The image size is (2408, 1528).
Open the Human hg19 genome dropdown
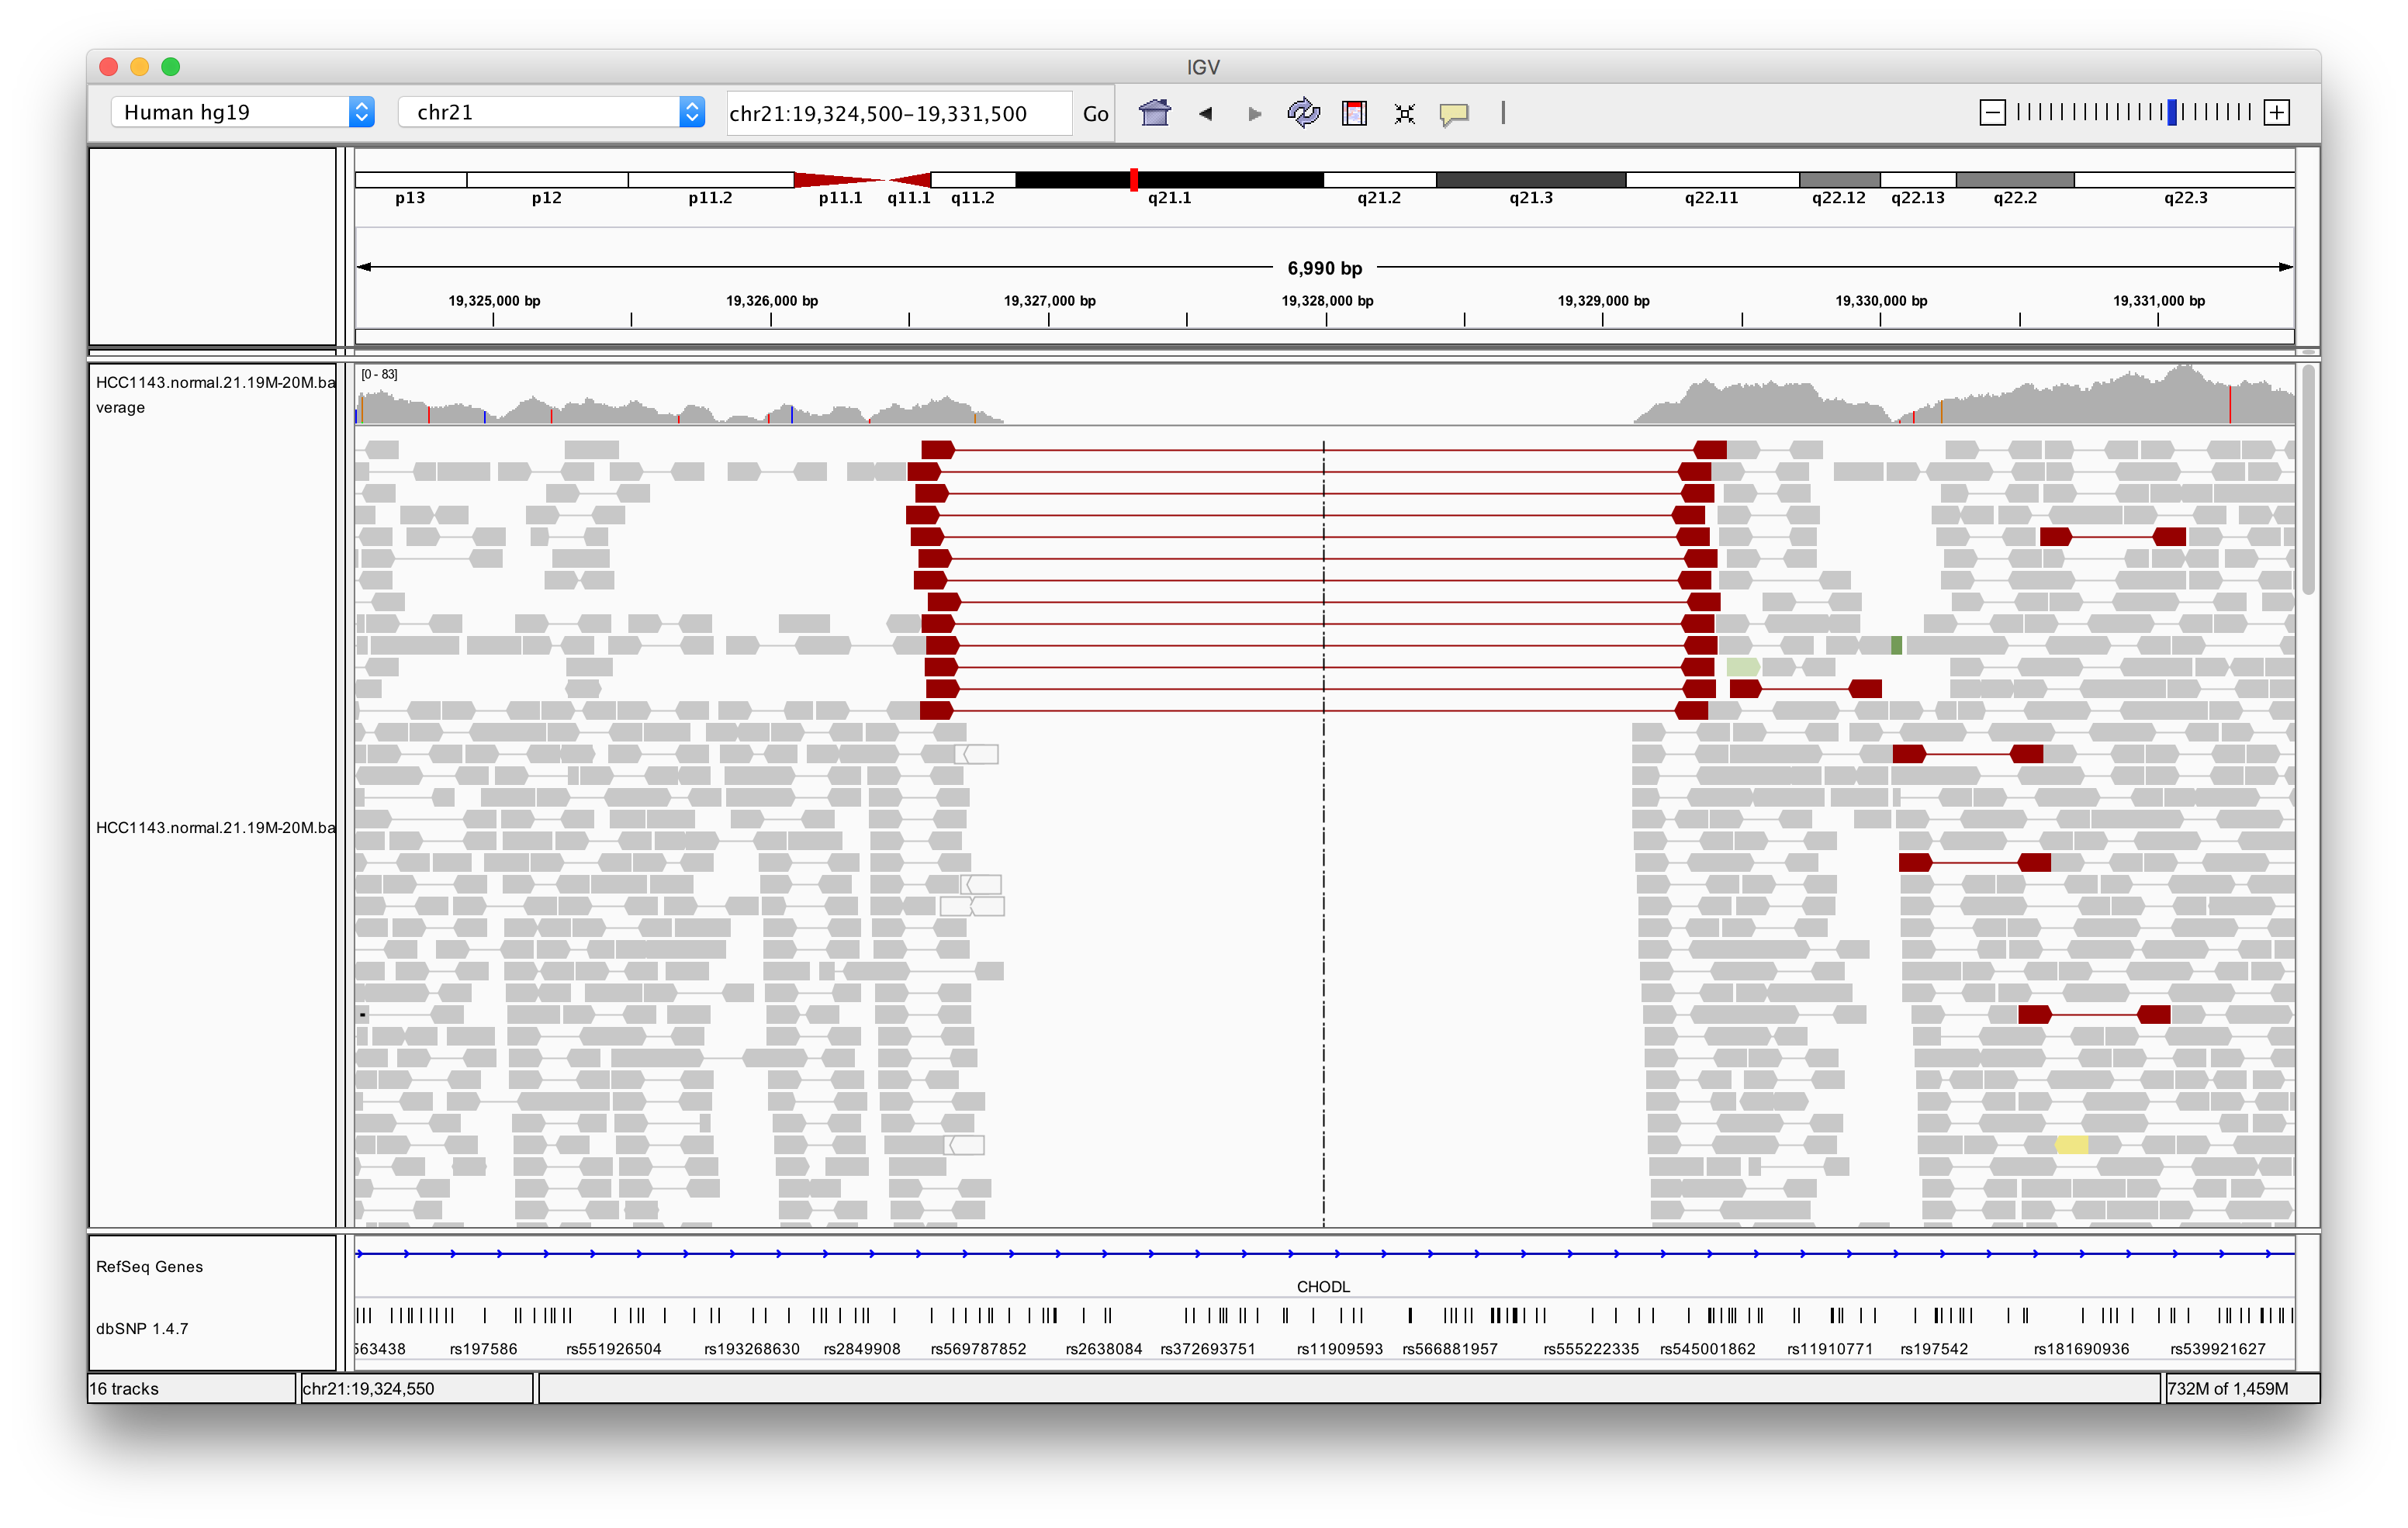[x=243, y=112]
